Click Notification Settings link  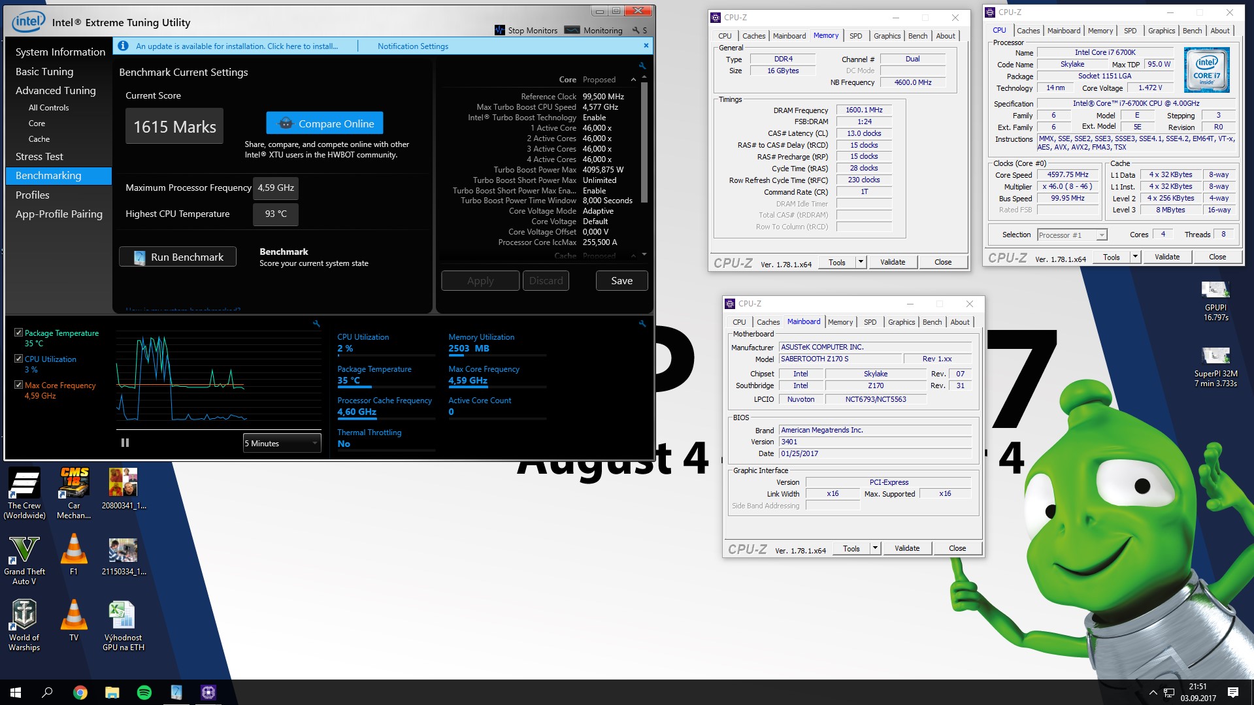pyautogui.click(x=413, y=46)
